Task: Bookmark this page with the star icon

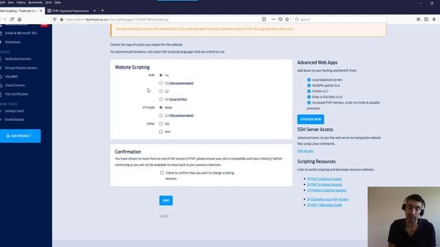Action: click(x=287, y=19)
